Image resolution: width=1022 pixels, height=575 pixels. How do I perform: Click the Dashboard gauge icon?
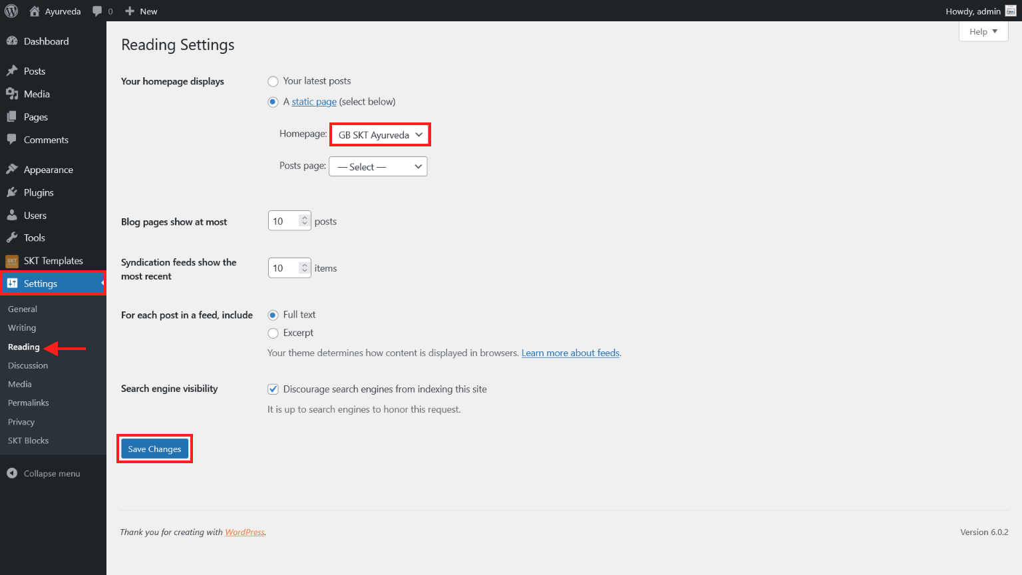tap(12, 41)
